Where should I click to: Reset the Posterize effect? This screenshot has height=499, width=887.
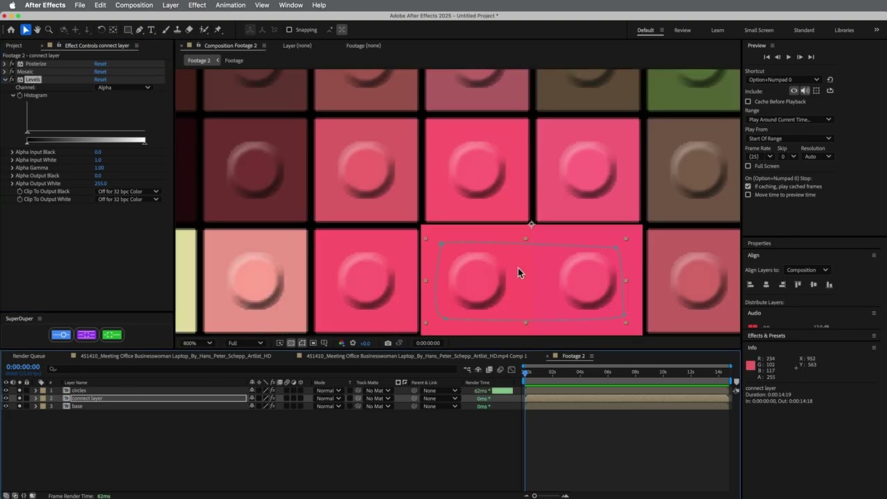[100, 64]
